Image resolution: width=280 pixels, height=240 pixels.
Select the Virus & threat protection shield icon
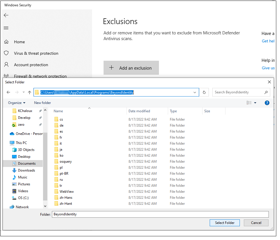[x=6, y=53]
